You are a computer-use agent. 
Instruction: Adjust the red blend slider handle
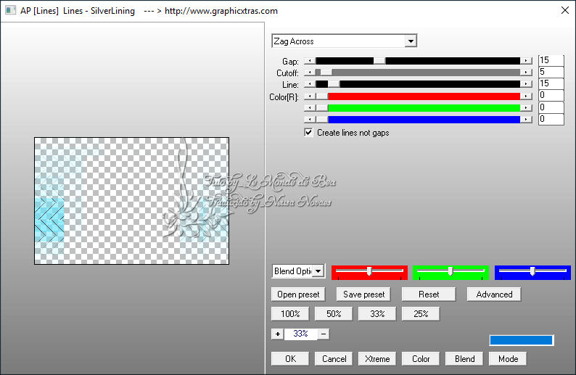pyautogui.click(x=369, y=271)
